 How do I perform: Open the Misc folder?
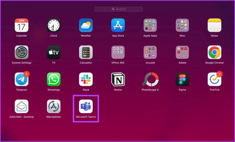click(182, 25)
